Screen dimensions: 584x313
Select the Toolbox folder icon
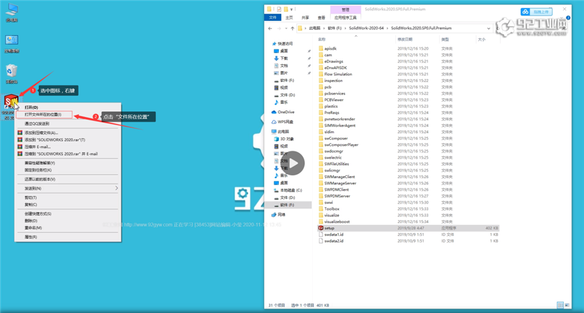coord(321,209)
